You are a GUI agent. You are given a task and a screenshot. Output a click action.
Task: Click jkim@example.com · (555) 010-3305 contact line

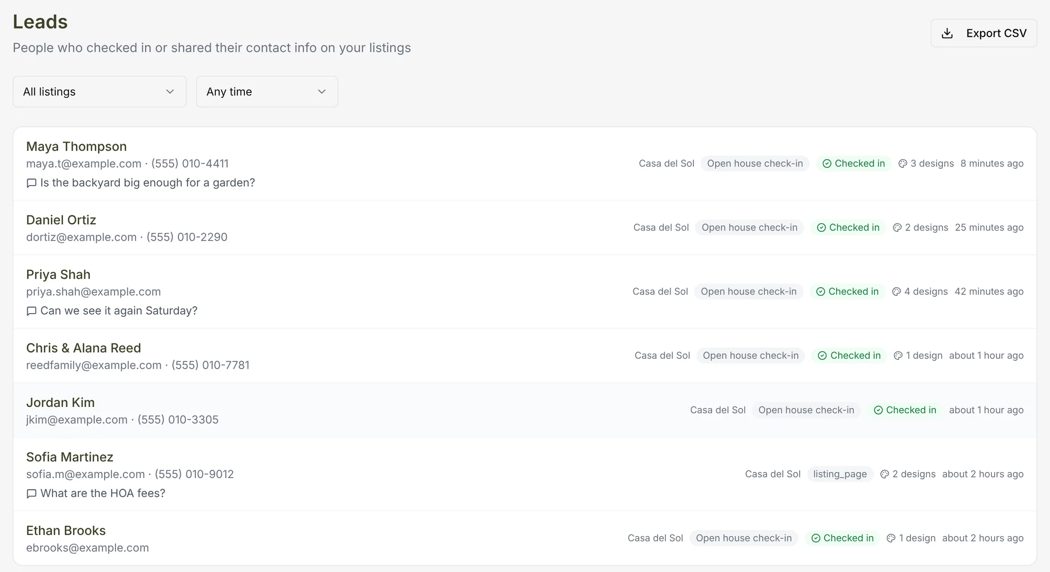[x=122, y=420]
